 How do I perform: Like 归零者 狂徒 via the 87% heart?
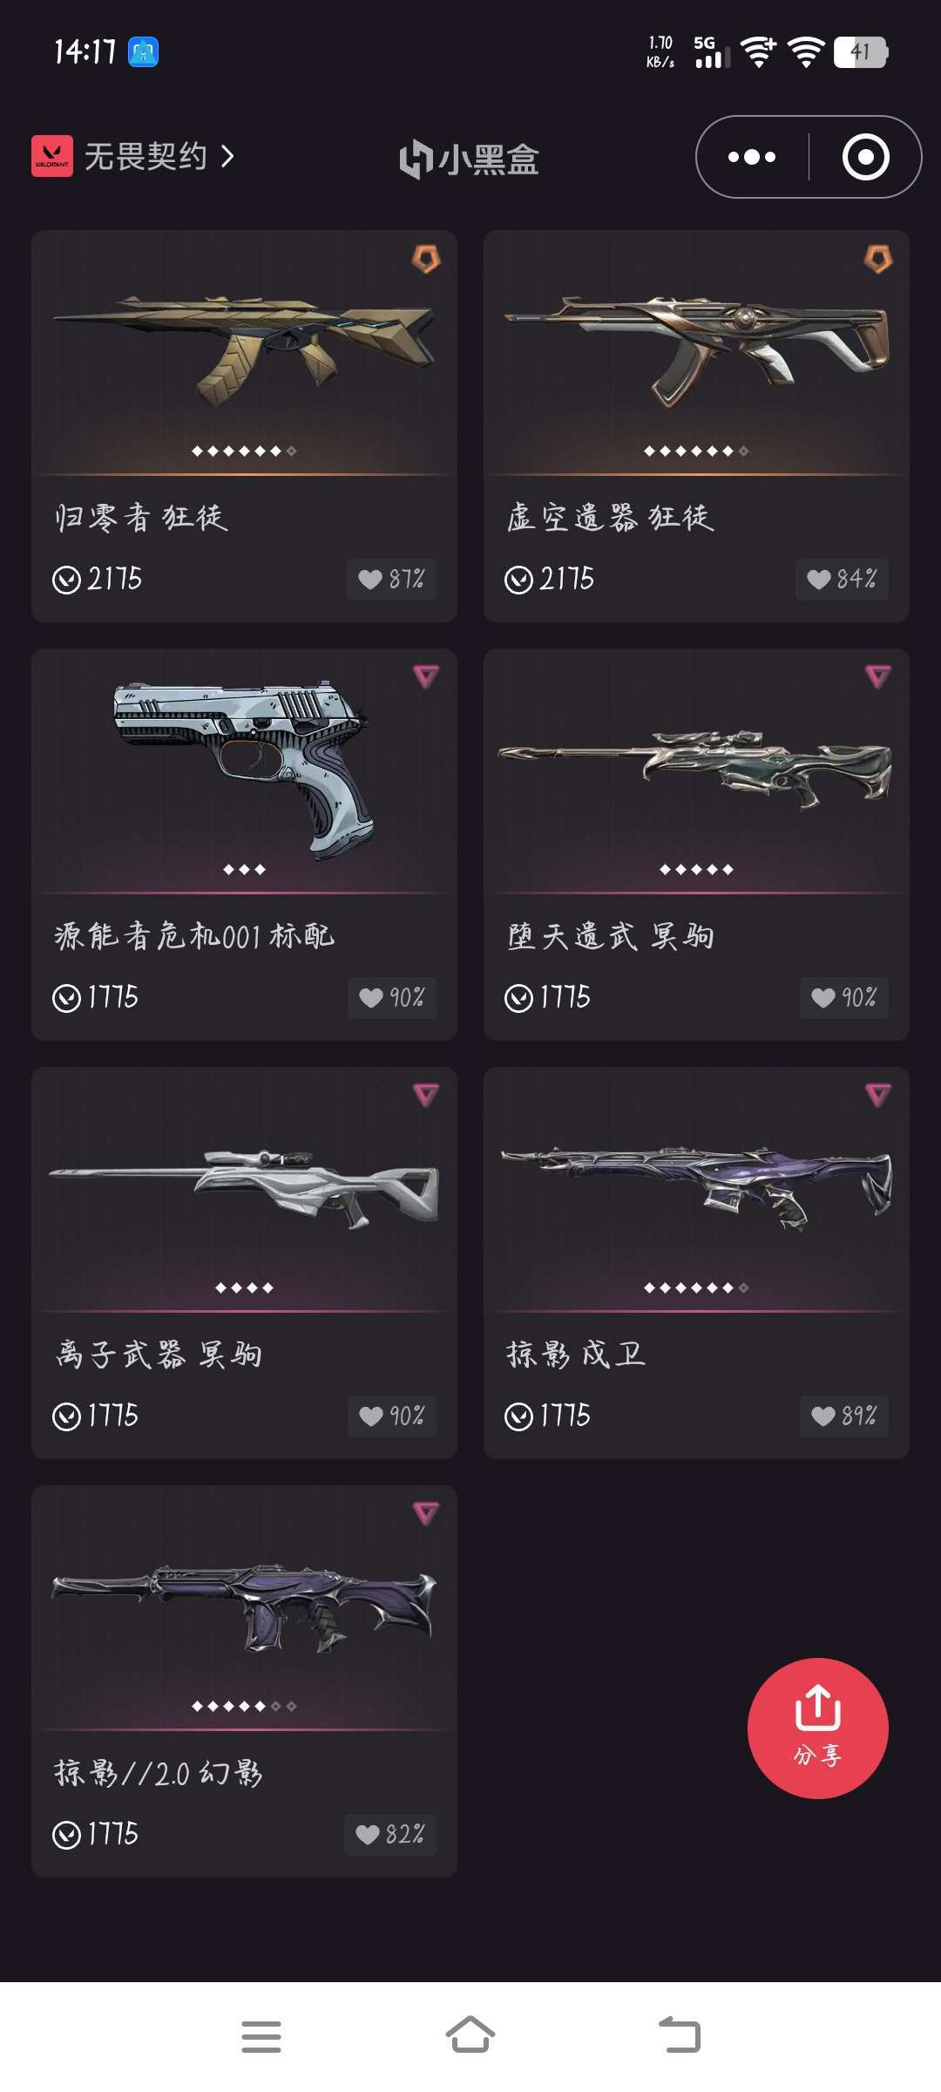pos(392,579)
